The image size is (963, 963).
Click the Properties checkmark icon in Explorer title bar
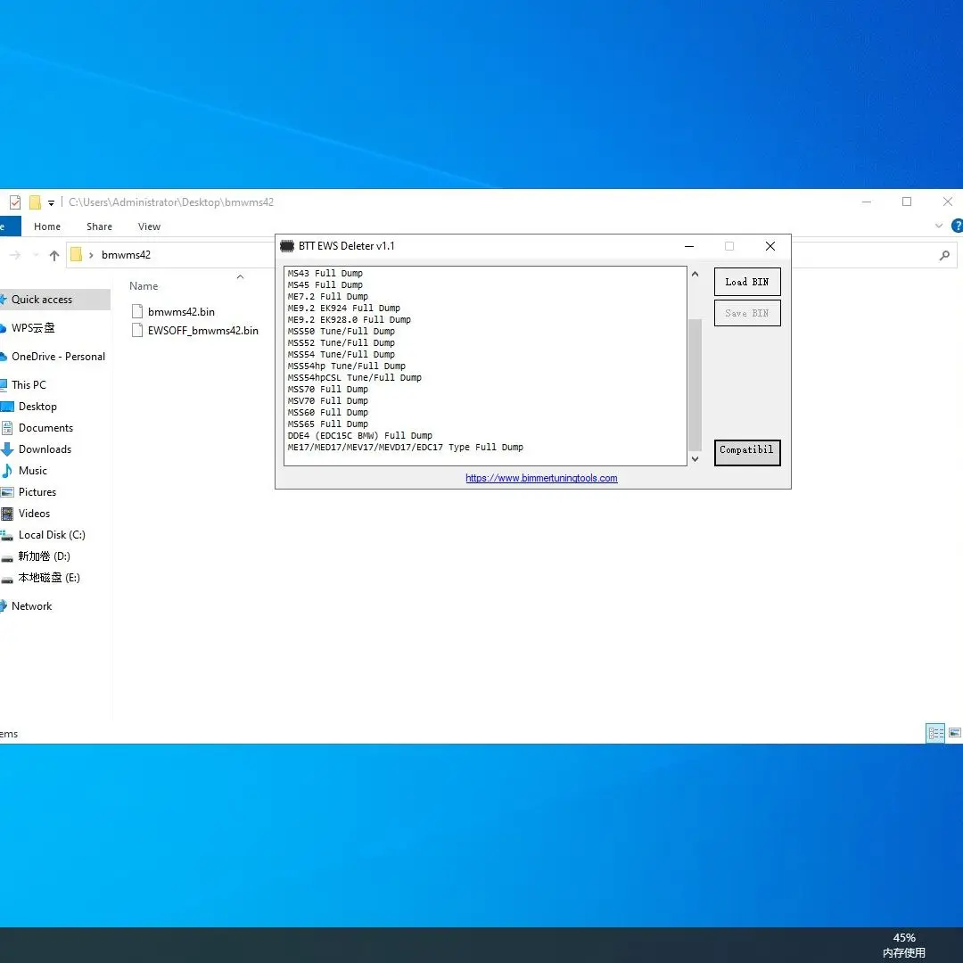[x=15, y=202]
